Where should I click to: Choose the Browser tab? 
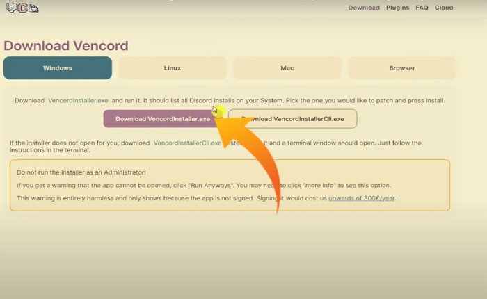click(x=402, y=68)
